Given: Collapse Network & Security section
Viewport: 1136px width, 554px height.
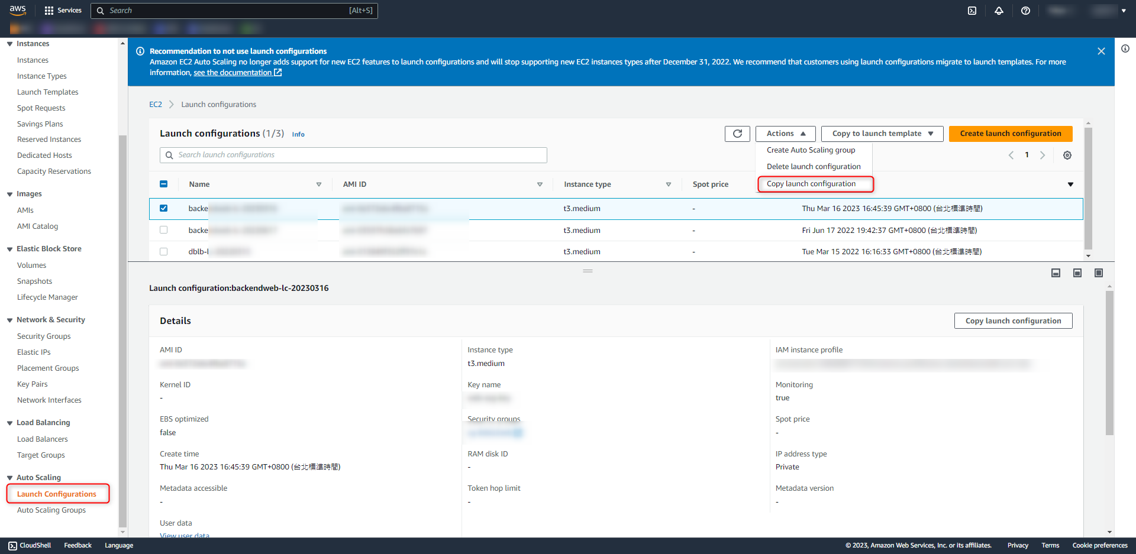Looking at the screenshot, I should 9,320.
